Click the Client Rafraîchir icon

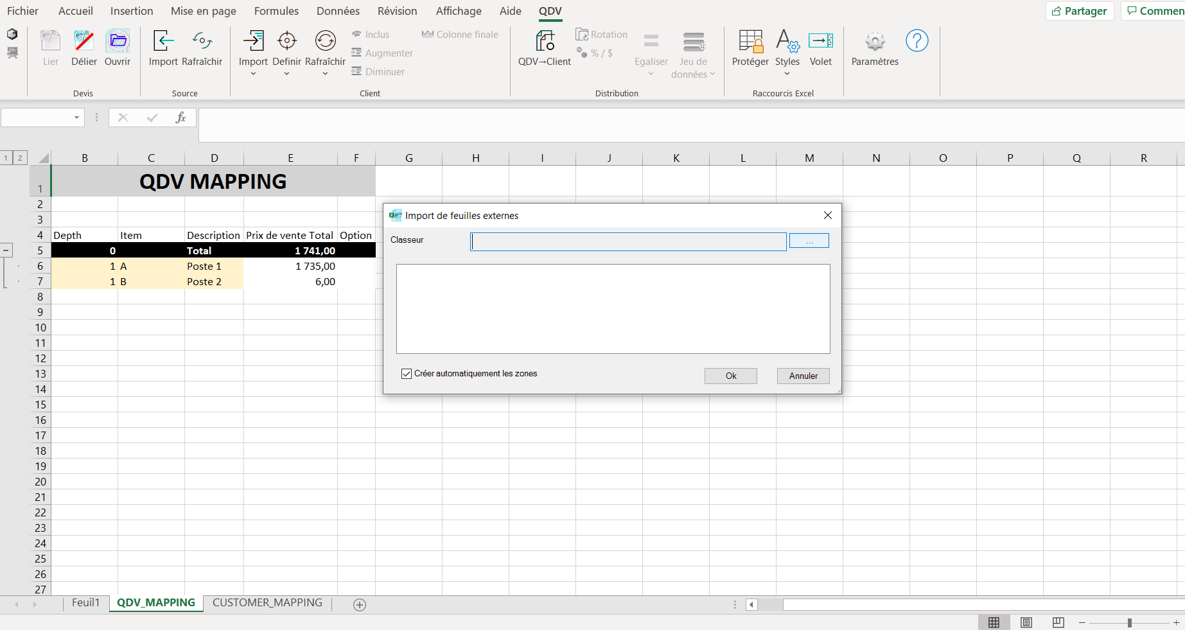pos(325,42)
